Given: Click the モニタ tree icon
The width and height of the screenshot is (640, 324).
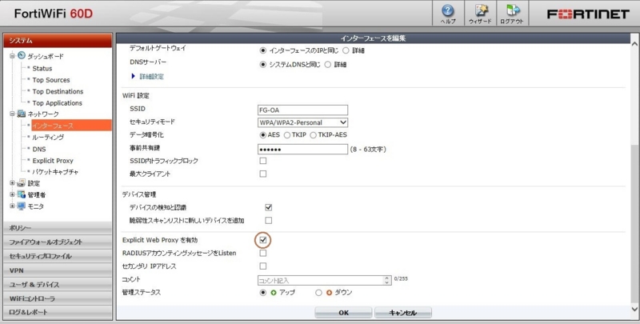Looking at the screenshot, I should pyautogui.click(x=22, y=206).
